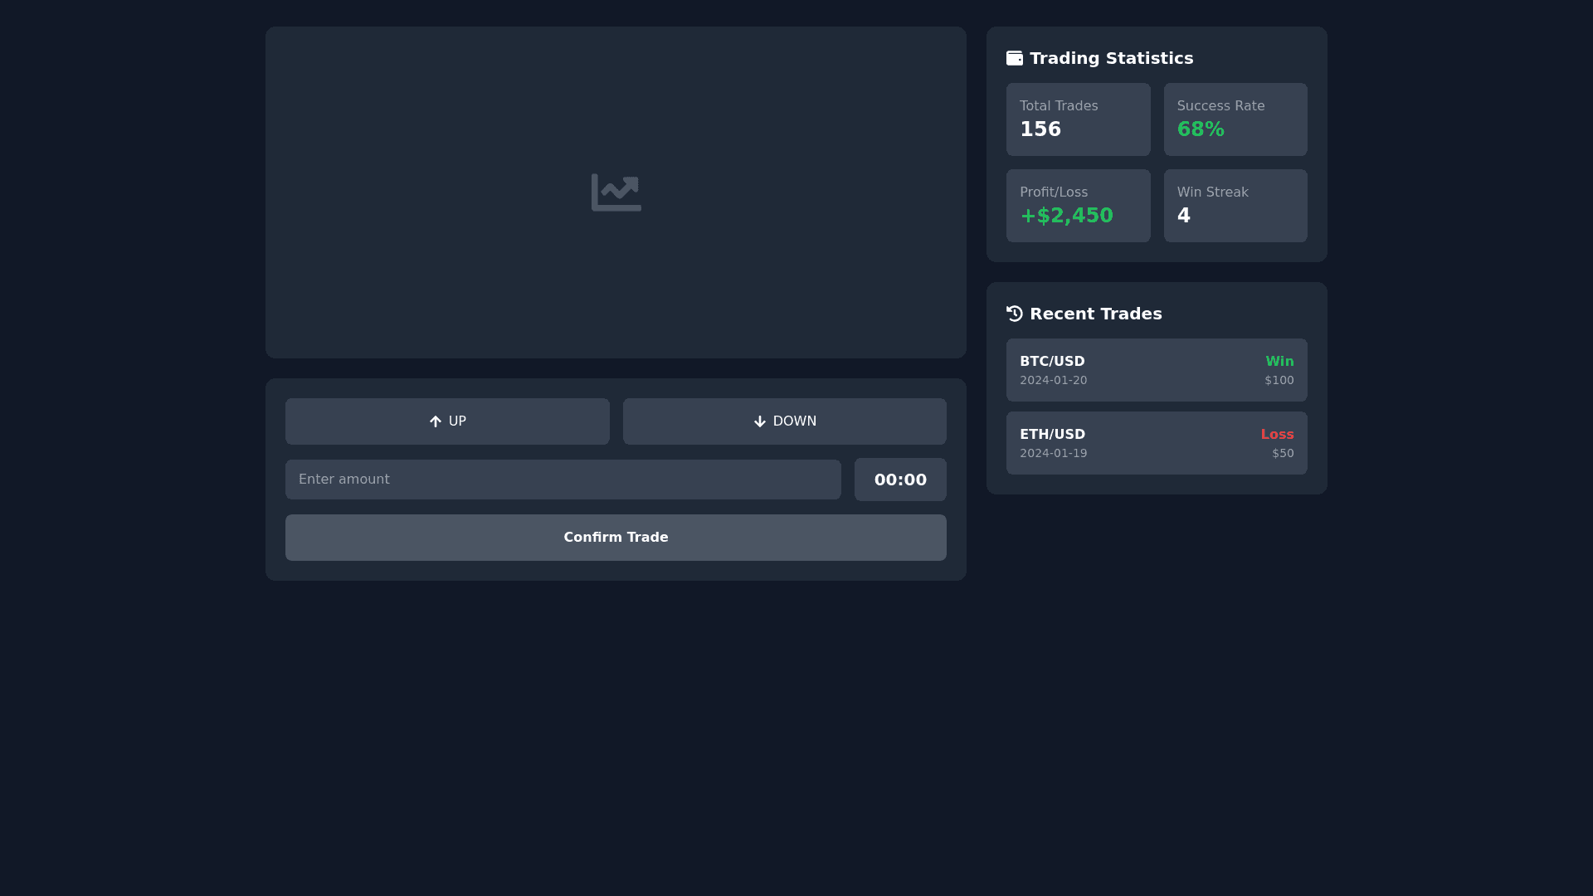Expand the Recent Trades panel

1157,387
